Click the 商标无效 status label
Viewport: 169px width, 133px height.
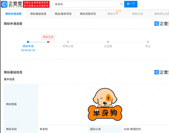[x=48, y=37]
